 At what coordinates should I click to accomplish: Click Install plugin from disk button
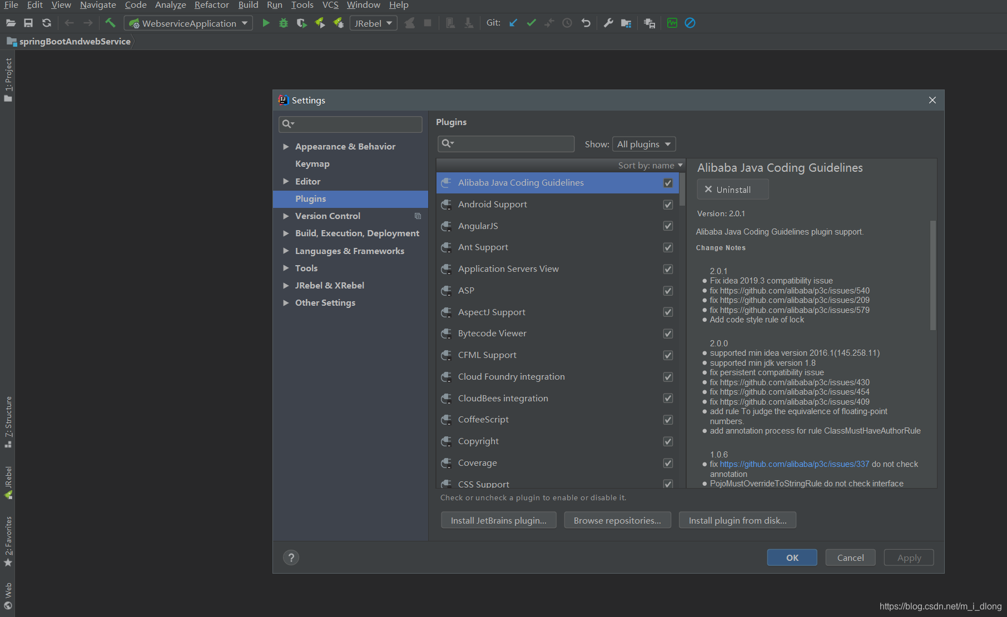tap(737, 520)
